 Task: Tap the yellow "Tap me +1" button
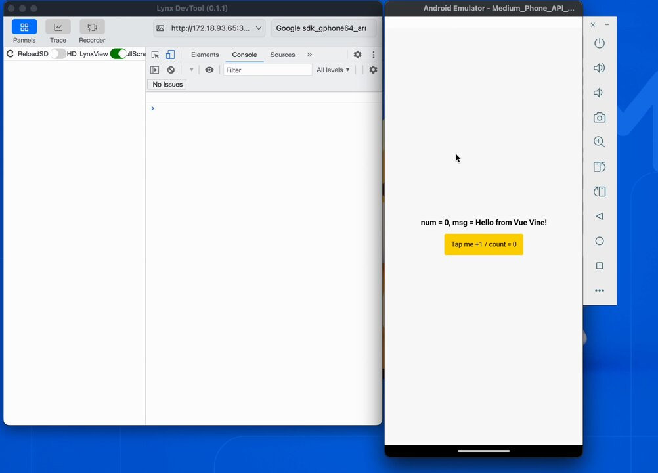tap(483, 244)
